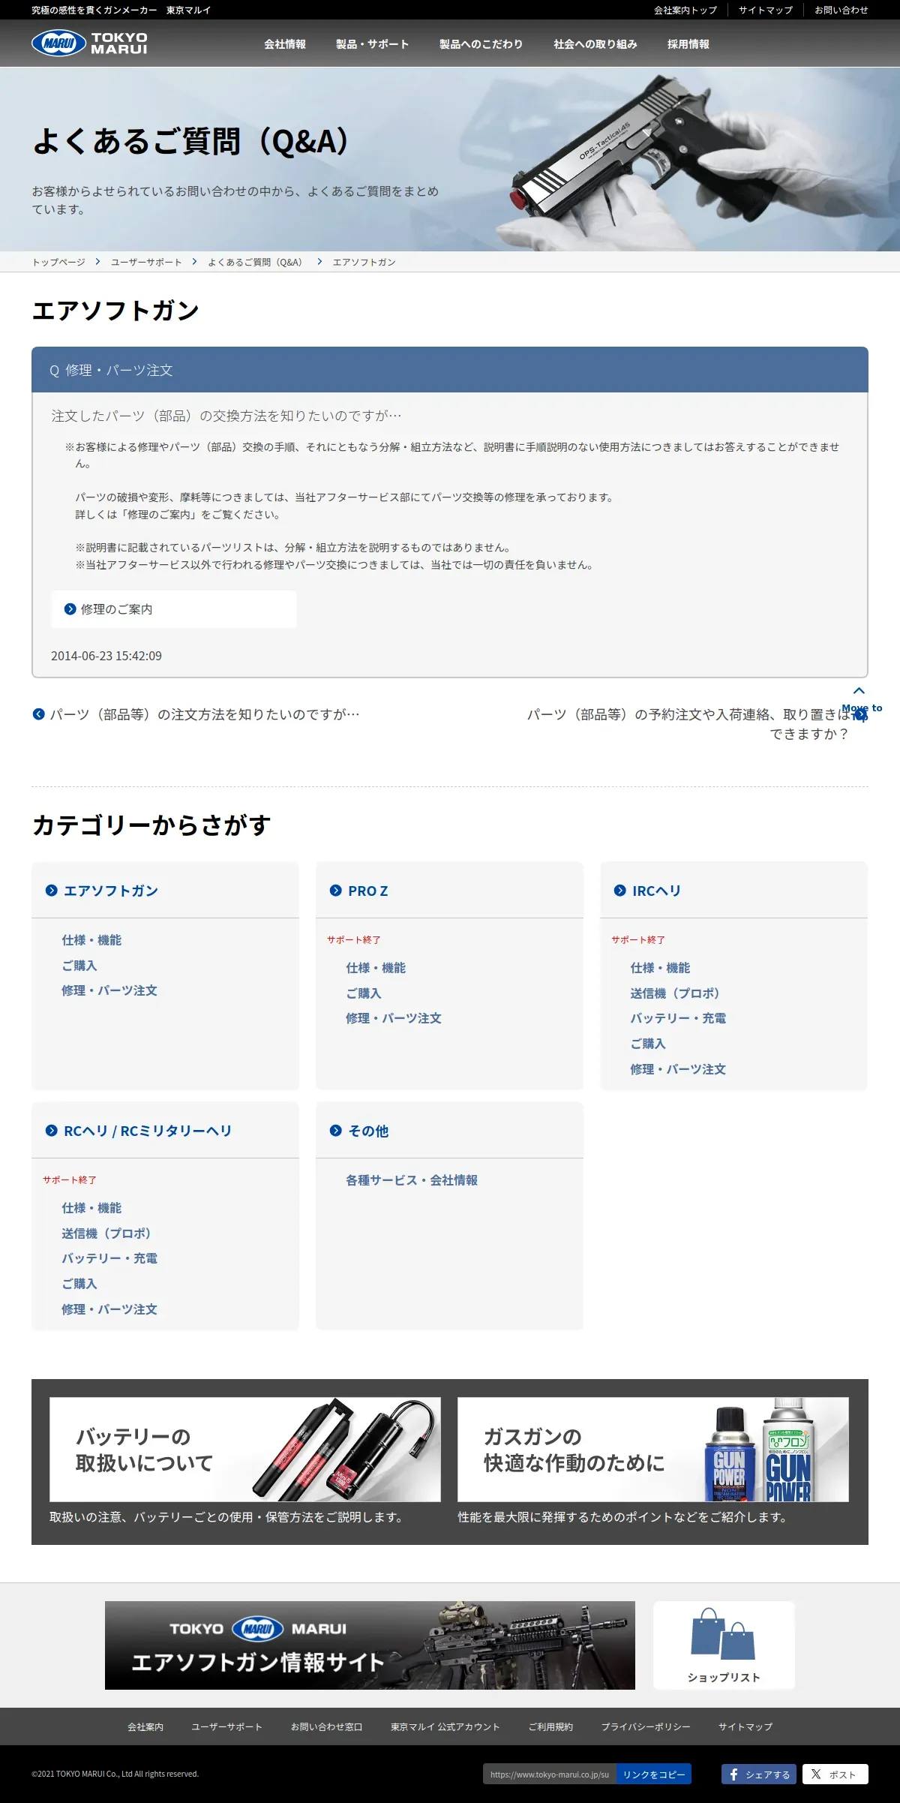
Task: Select バッテリー・充電 under IRCヘリ
Action: tap(678, 1018)
